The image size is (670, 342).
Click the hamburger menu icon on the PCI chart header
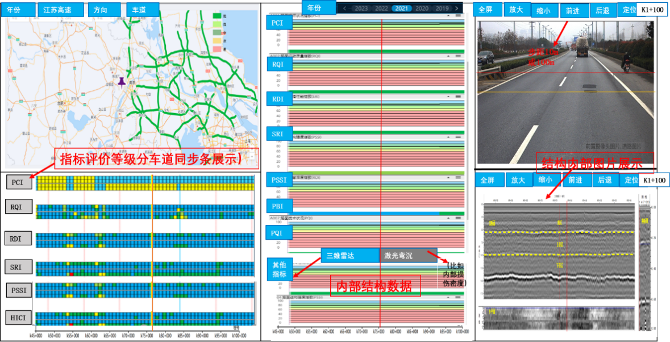(458, 16)
